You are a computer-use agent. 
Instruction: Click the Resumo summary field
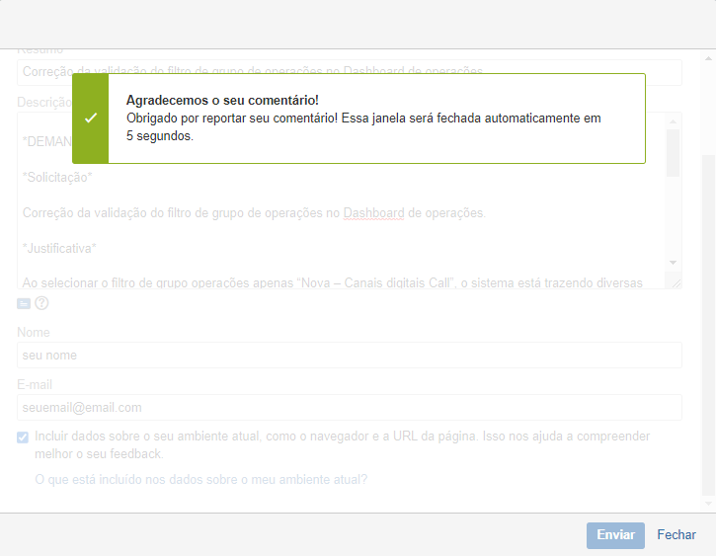coord(350,72)
